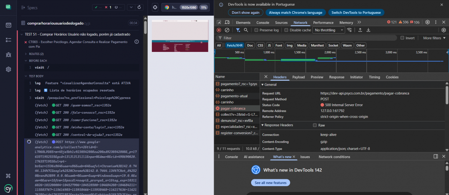Open Cypress Settings gear in sidebar
This screenshot has height=195, width=449.
(8, 69)
